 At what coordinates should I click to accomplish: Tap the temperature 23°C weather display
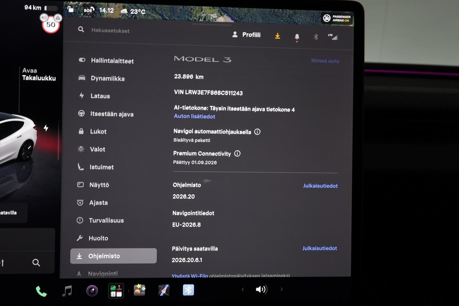point(133,11)
